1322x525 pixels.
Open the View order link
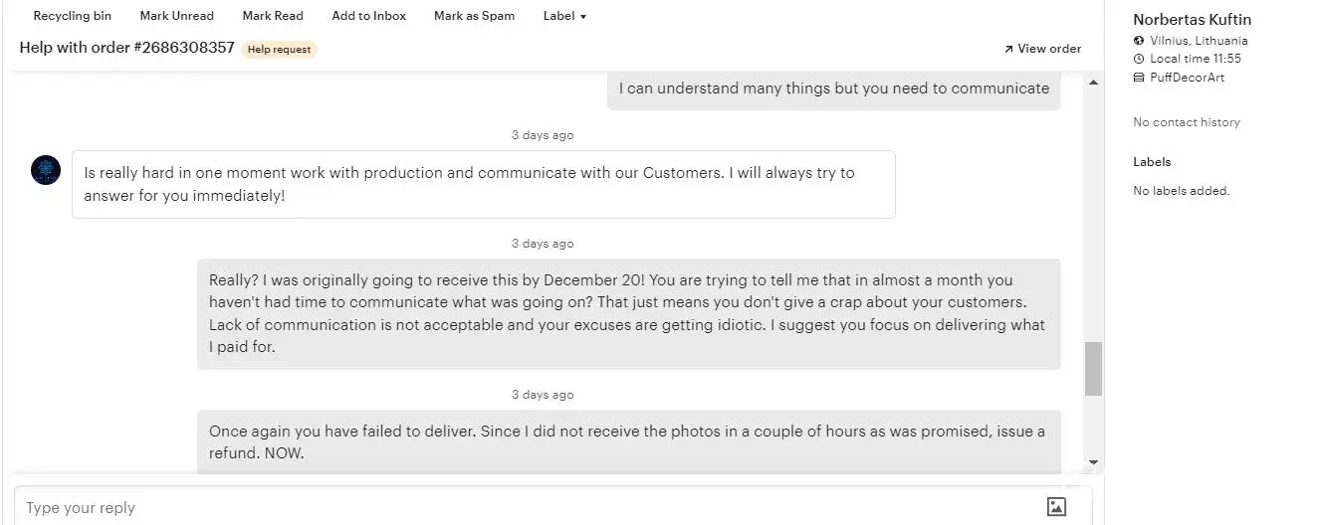point(1042,49)
